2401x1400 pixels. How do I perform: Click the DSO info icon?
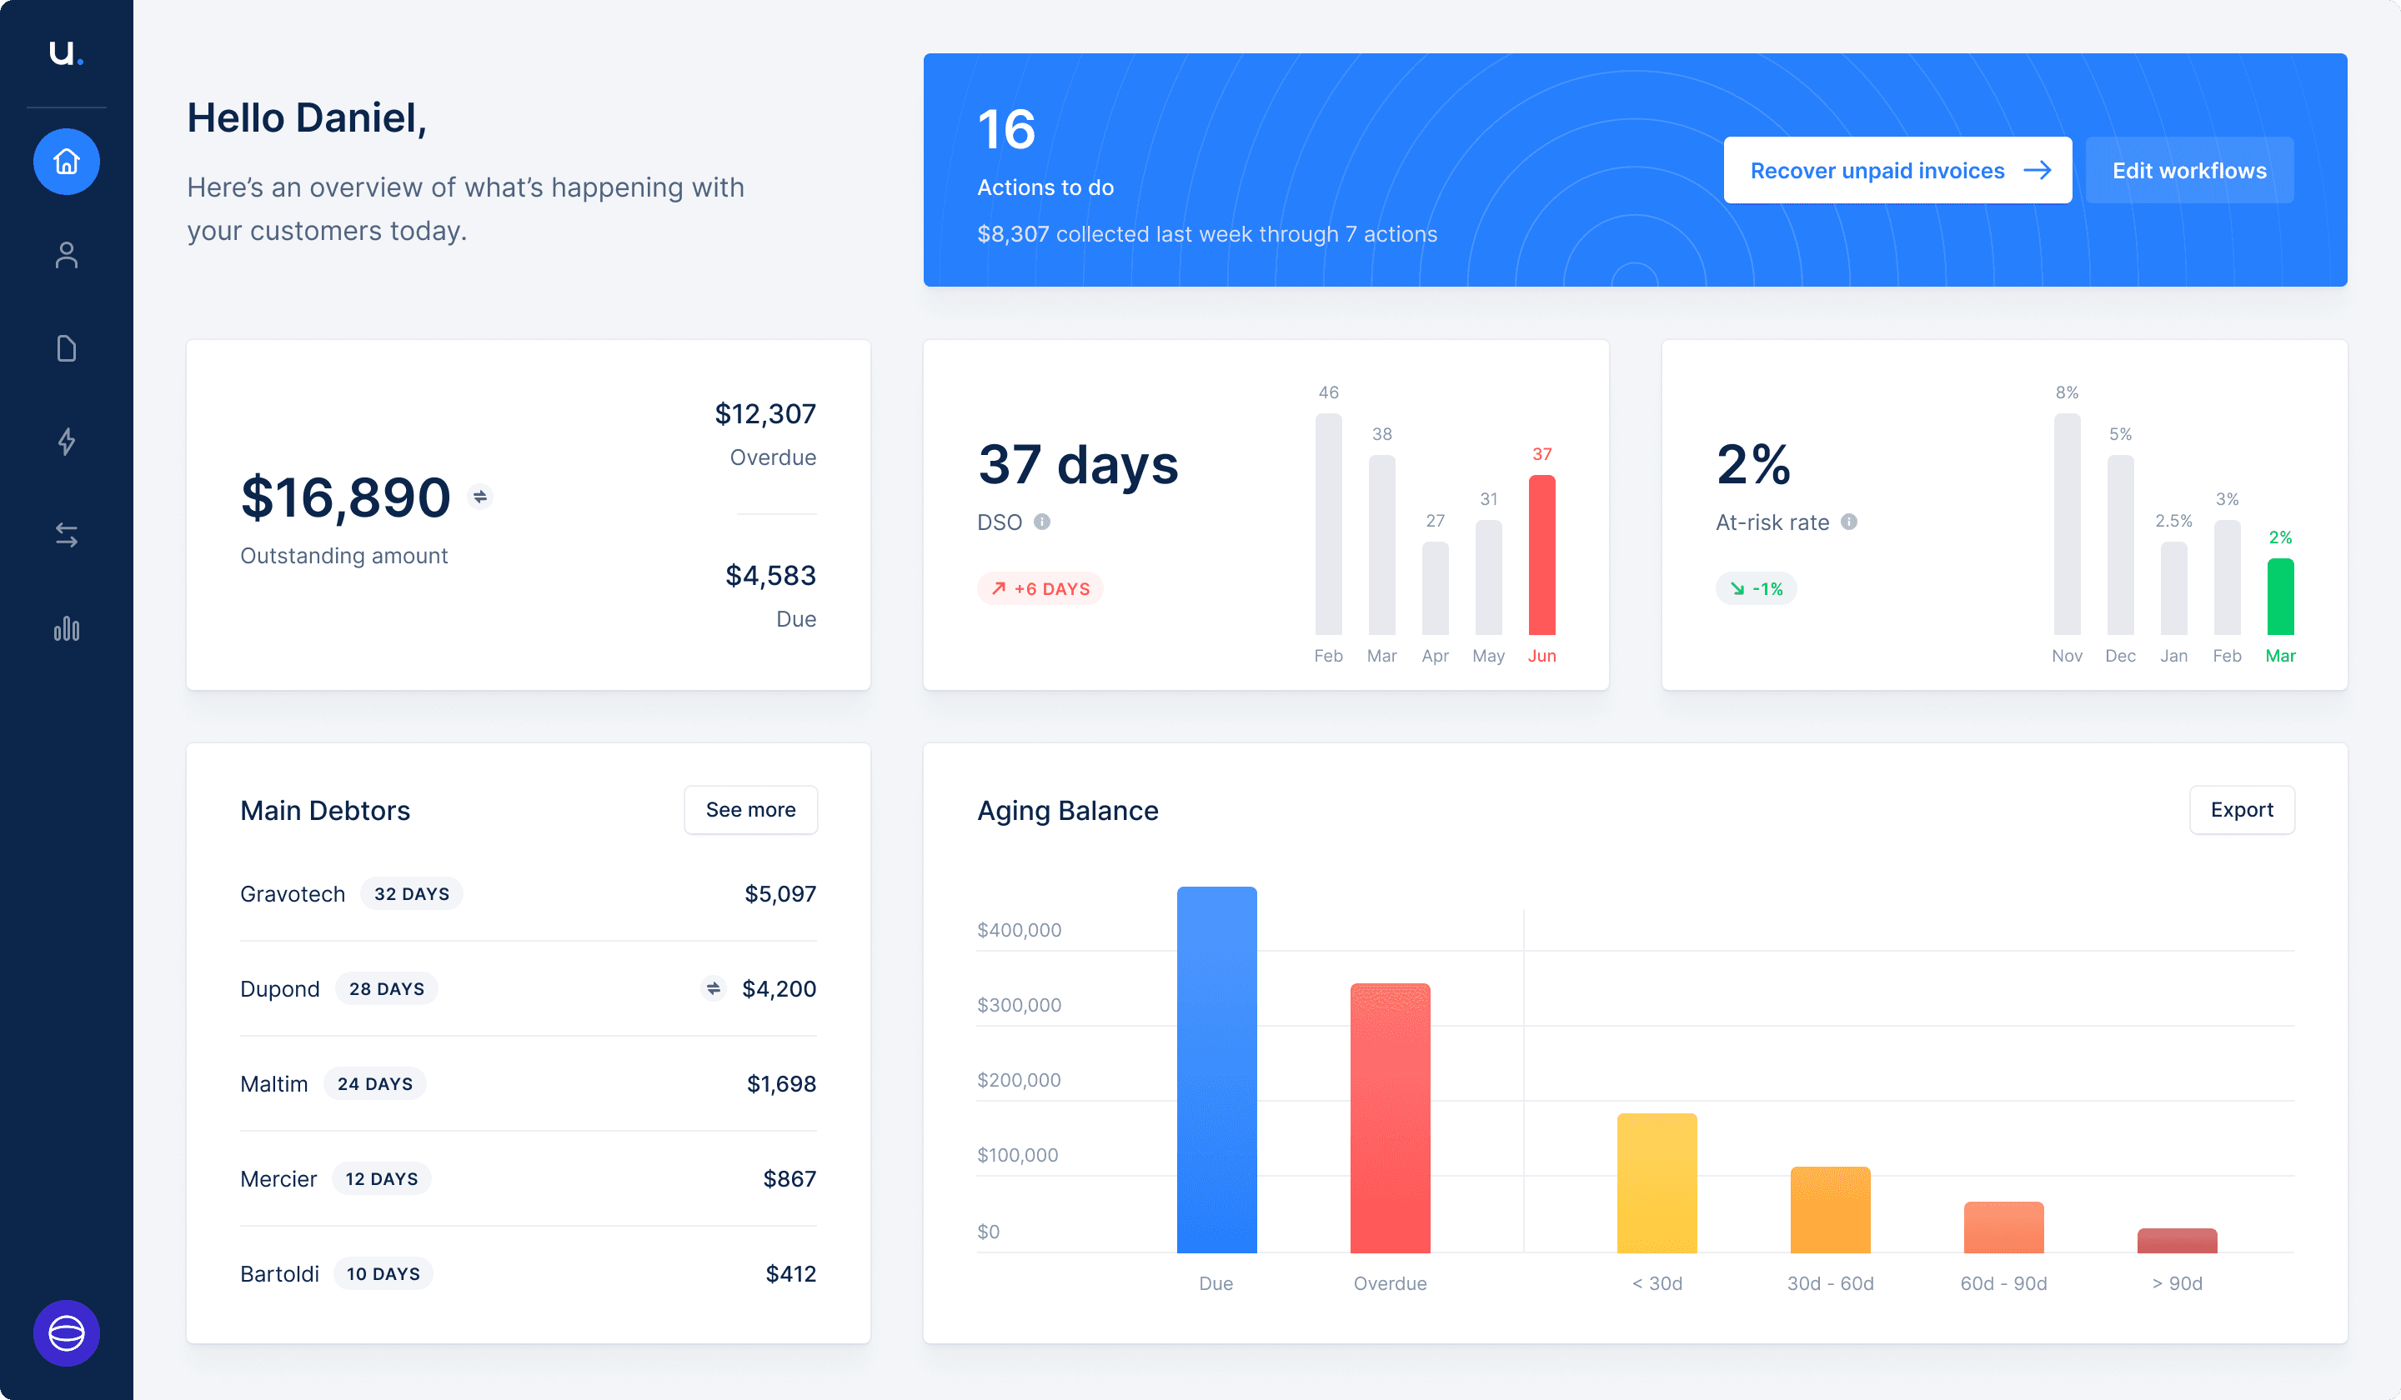pos(1042,522)
